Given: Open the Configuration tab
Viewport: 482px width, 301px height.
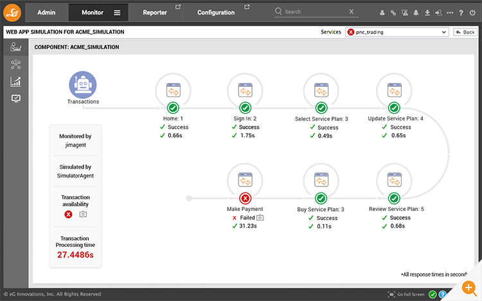Looking at the screenshot, I should 216,13.
